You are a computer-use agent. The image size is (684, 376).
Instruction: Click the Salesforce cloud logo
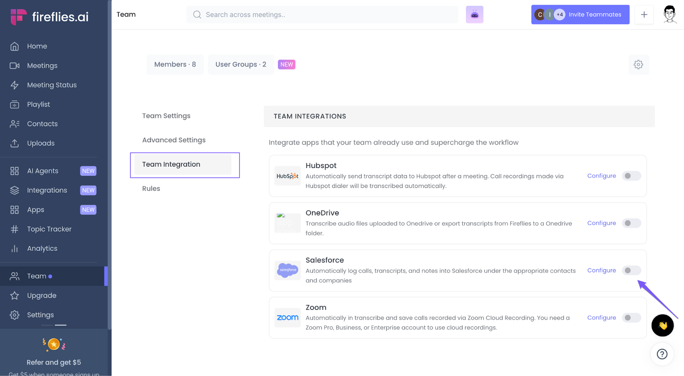287,270
